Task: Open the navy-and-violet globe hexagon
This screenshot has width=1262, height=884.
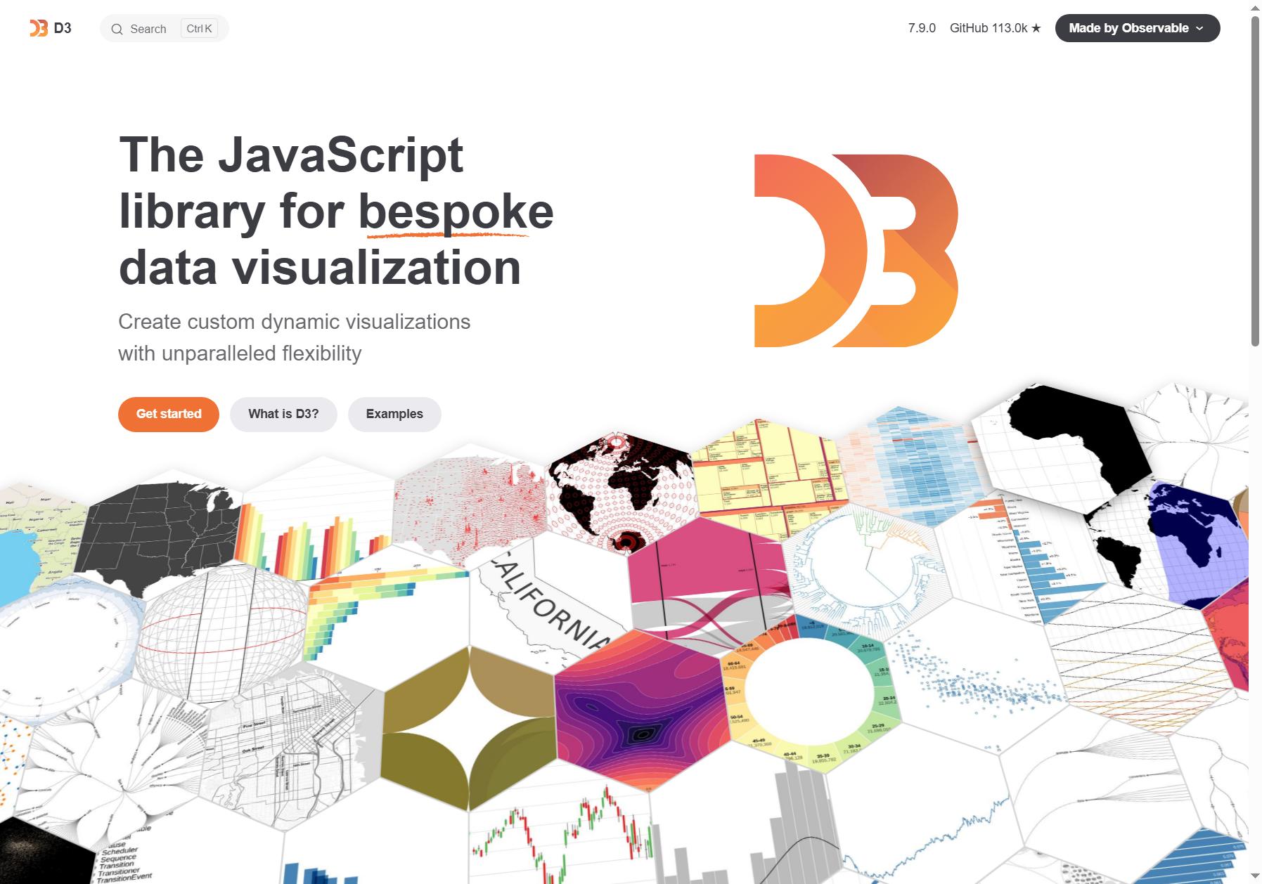Action: pyautogui.click(x=1167, y=545)
